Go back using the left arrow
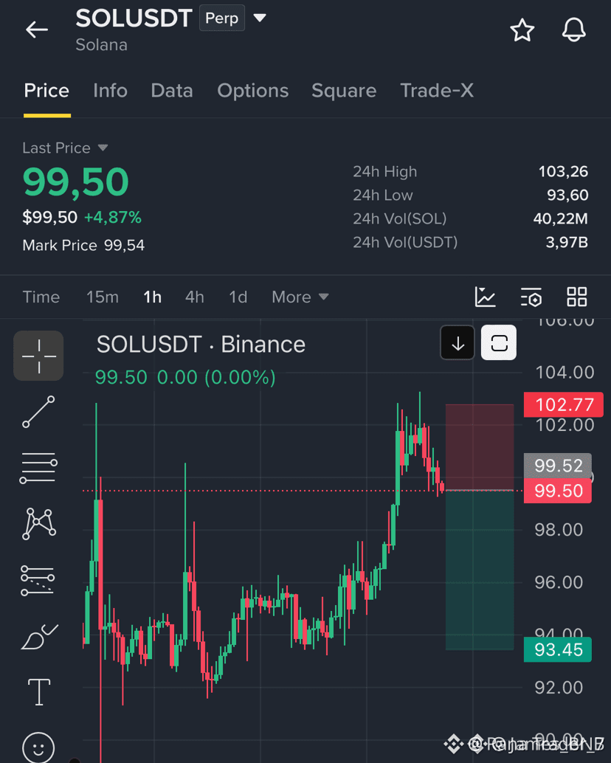 click(x=37, y=30)
